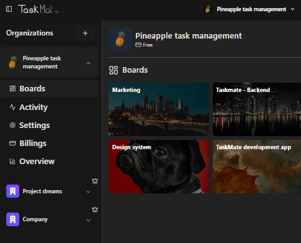Click the Billings credit card icon
The height and width of the screenshot is (243, 301).
(x=12, y=143)
